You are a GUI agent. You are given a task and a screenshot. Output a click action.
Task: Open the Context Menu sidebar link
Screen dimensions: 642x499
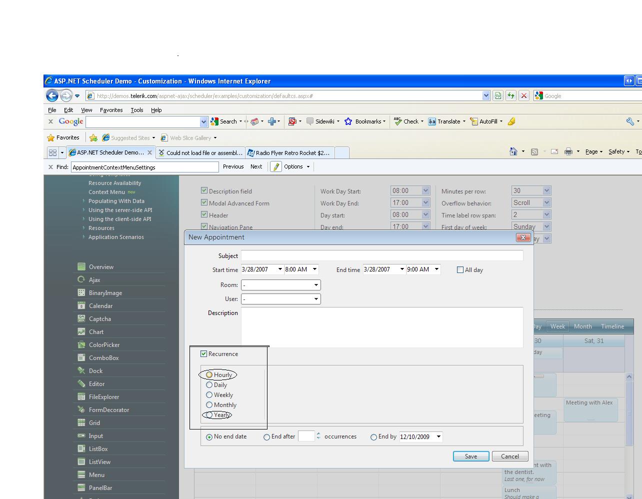[106, 192]
